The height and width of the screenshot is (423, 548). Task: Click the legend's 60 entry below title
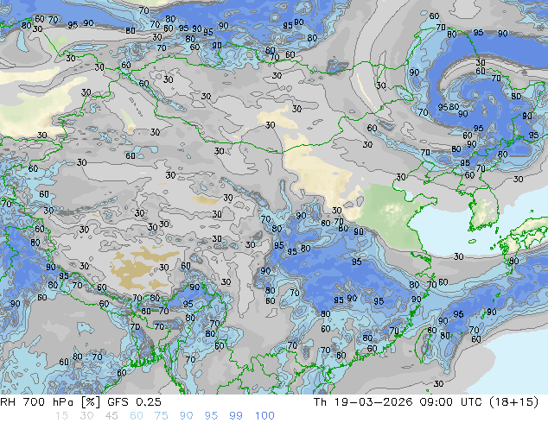tap(137, 416)
